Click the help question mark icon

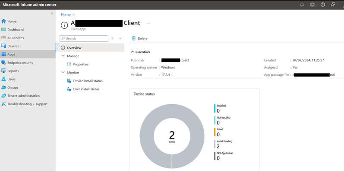[x=322, y=5]
